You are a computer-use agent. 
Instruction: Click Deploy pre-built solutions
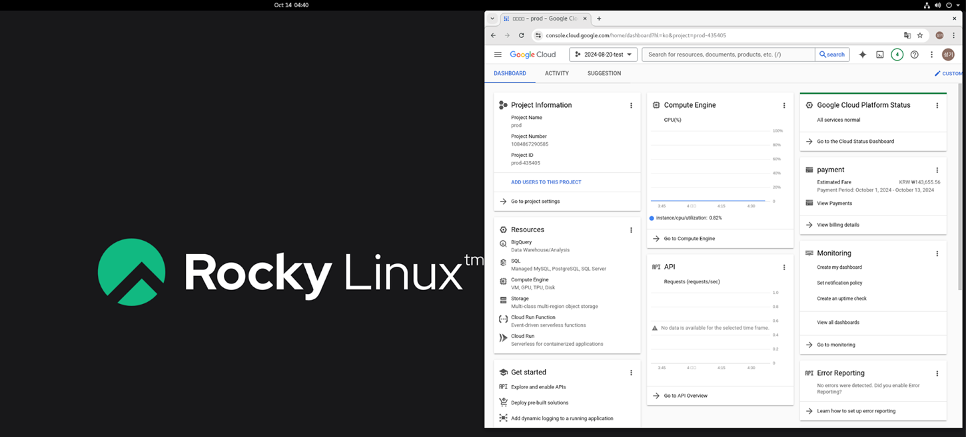tap(540, 403)
